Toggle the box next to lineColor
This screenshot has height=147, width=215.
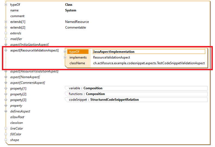[x=6, y=128]
